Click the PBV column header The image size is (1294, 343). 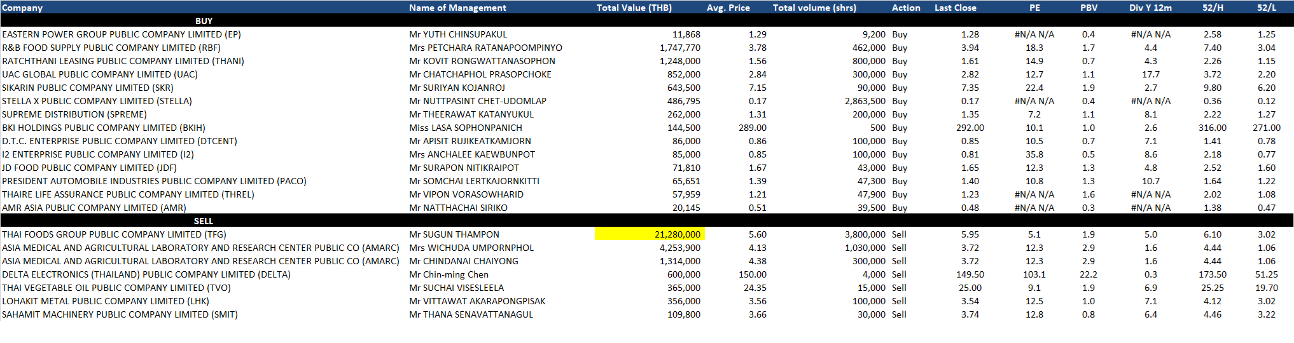(1088, 8)
